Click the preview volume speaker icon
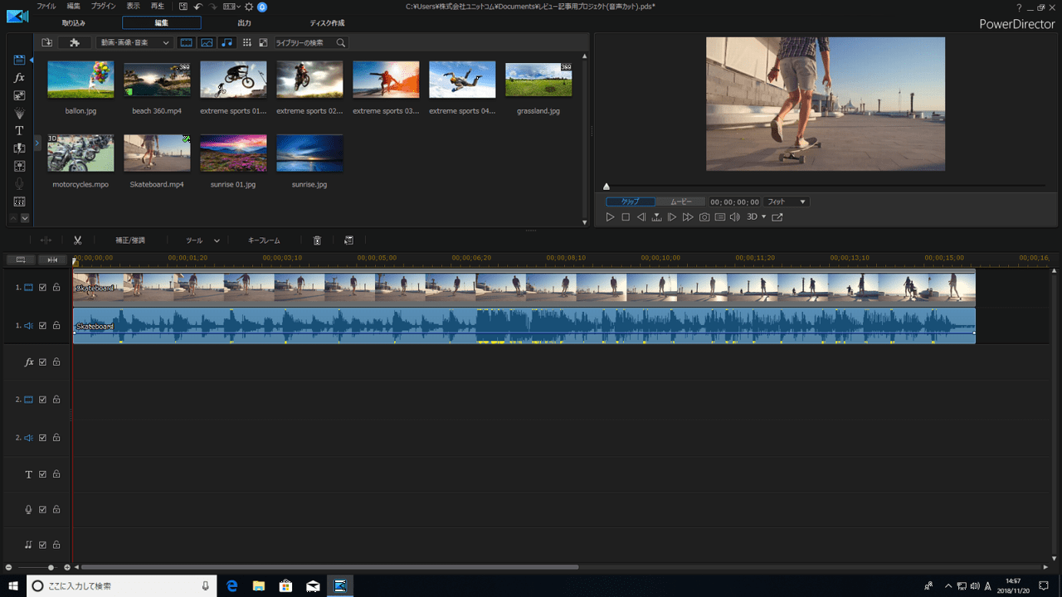Viewport: 1062px width, 597px height. [735, 216]
